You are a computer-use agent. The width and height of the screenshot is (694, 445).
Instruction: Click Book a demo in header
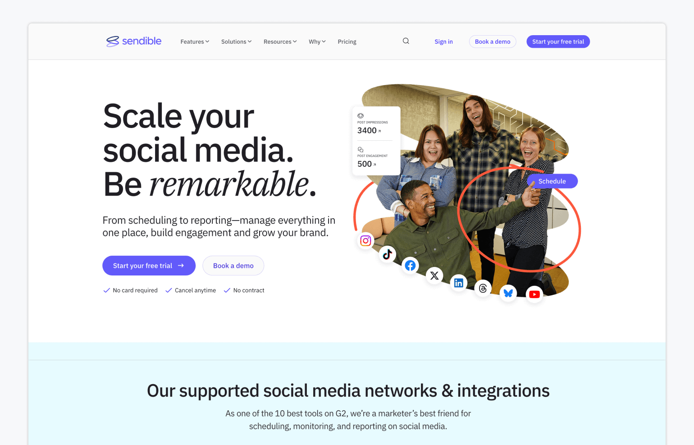pos(493,41)
